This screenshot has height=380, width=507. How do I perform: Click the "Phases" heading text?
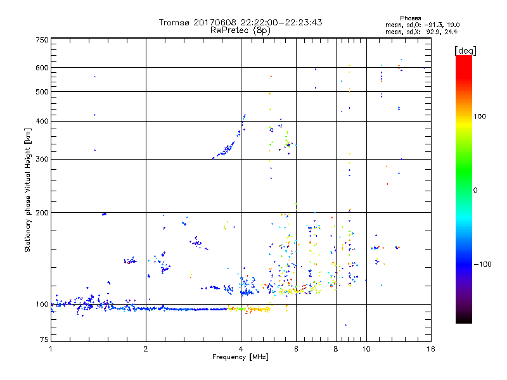pyautogui.click(x=410, y=18)
